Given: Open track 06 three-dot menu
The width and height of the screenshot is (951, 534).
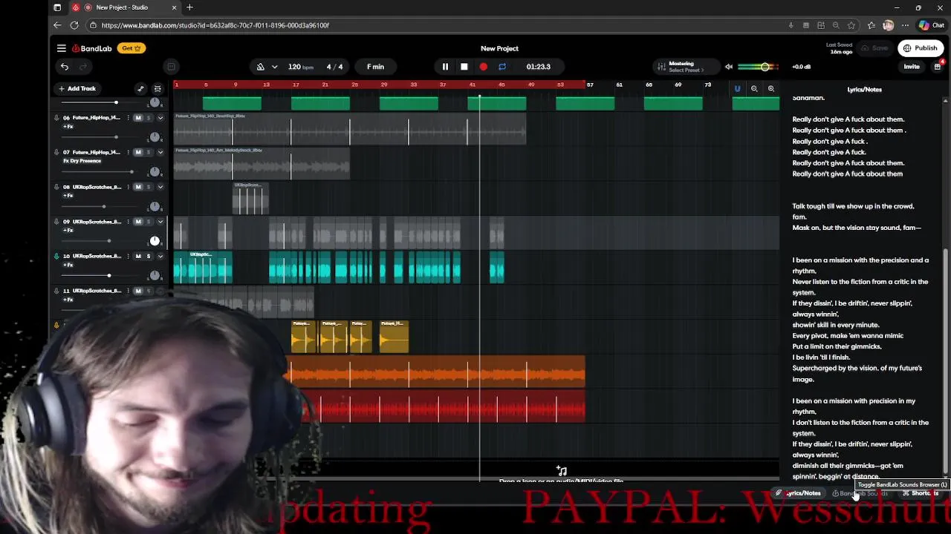Looking at the screenshot, I should coord(128,118).
